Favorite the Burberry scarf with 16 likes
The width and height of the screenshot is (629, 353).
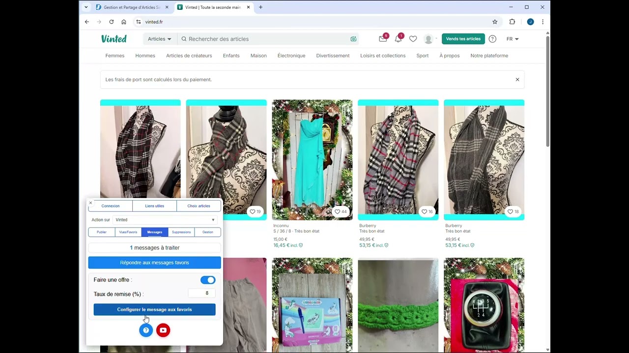(427, 212)
